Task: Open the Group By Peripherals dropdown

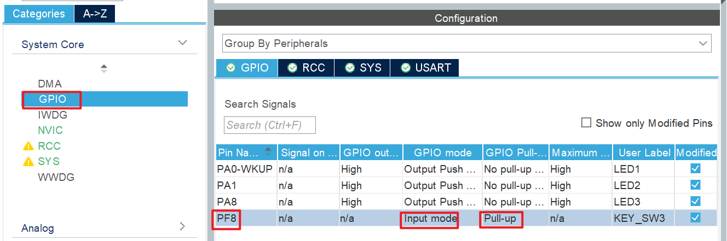Action: pyautogui.click(x=466, y=43)
